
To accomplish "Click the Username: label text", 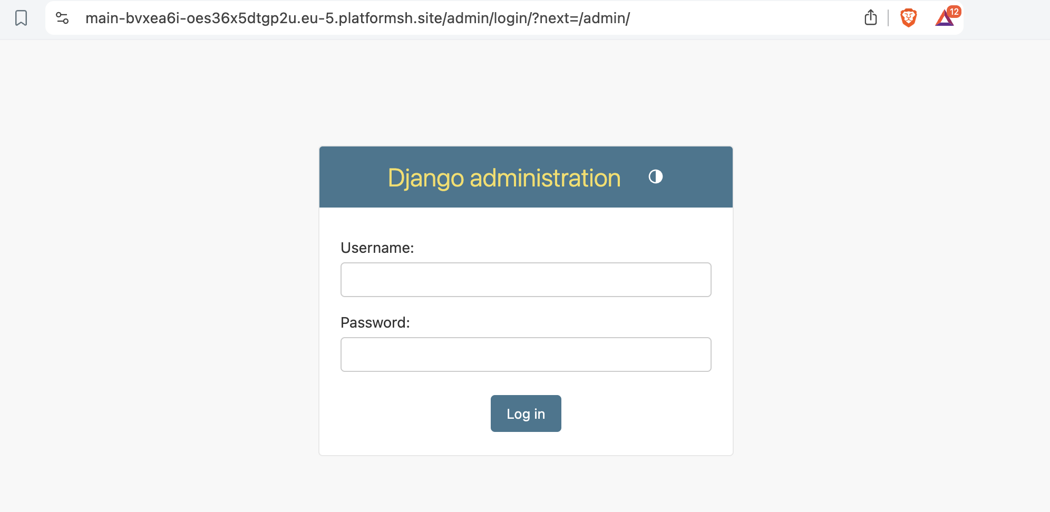I will [x=377, y=248].
